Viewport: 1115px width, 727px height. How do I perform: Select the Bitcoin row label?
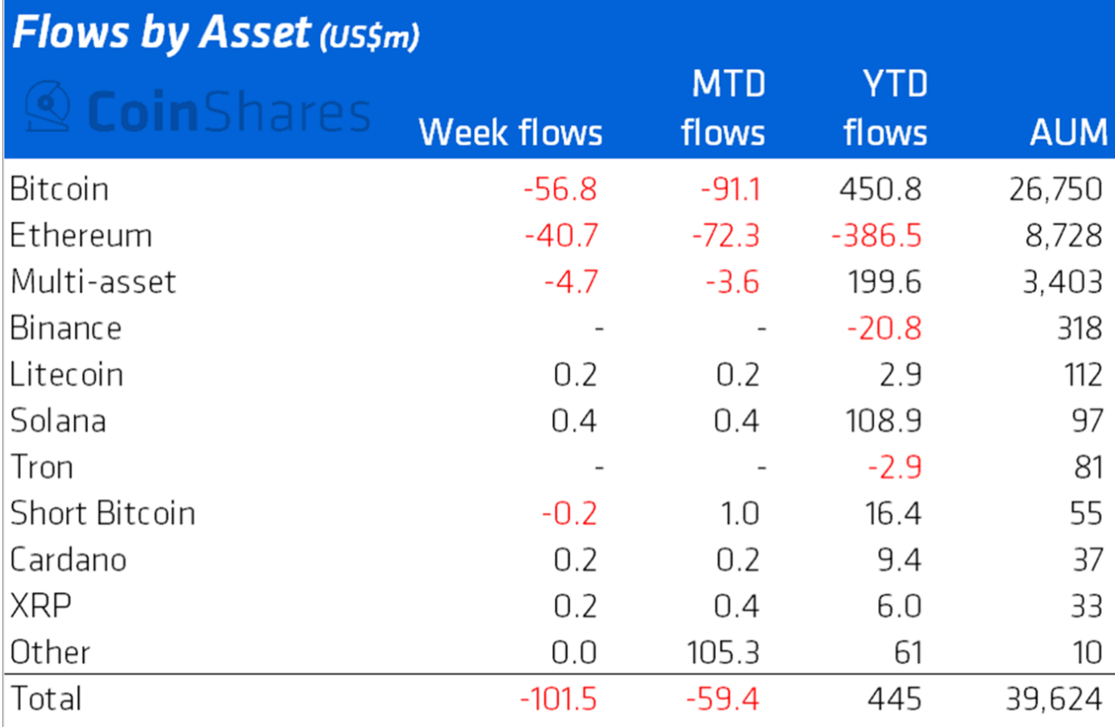pyautogui.click(x=60, y=189)
